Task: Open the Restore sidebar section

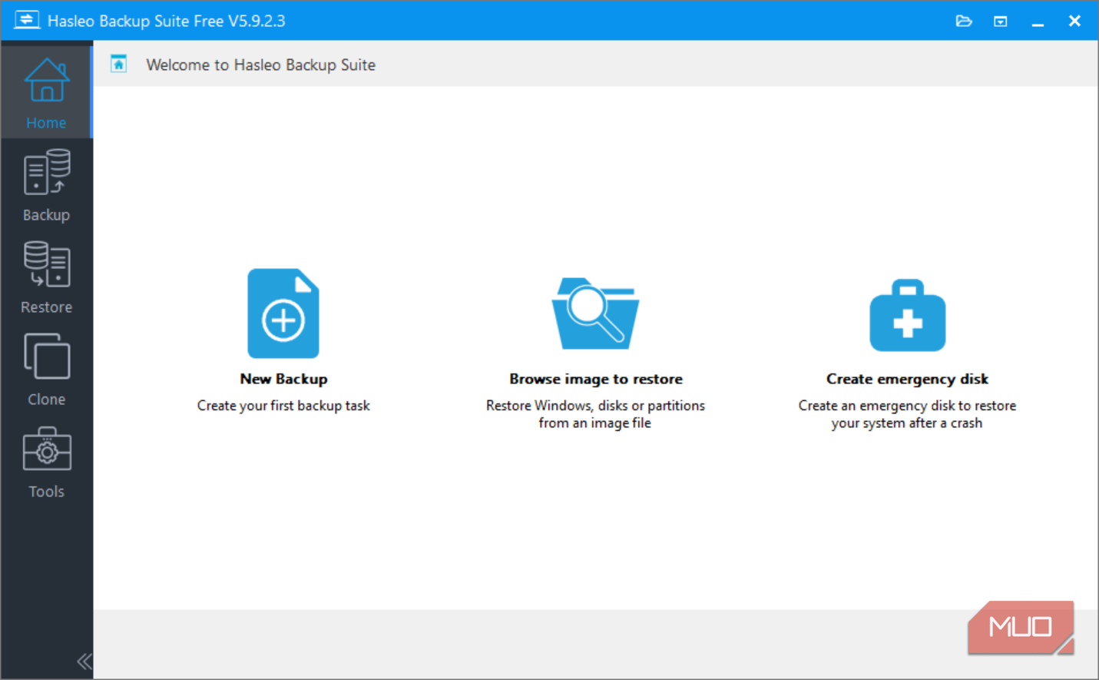Action: tap(46, 277)
